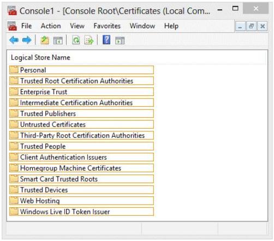Select Smart Card Trusted Roots folder
Image resolution: width=274 pixels, height=241 pixels.
click(81, 179)
